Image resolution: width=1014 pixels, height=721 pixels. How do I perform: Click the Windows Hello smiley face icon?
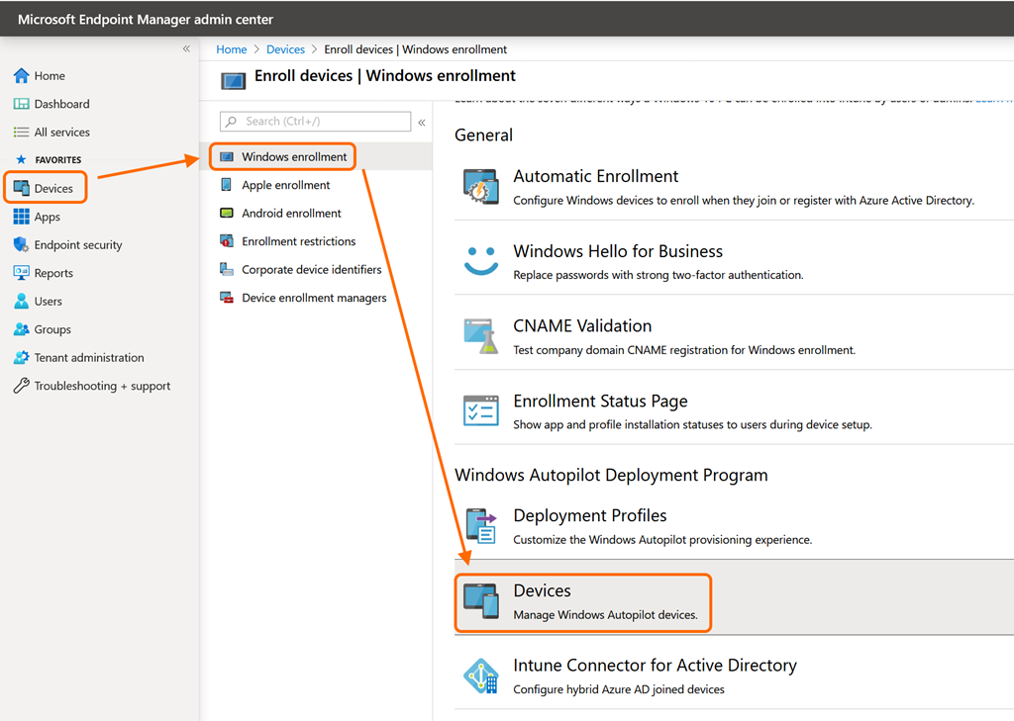(481, 261)
